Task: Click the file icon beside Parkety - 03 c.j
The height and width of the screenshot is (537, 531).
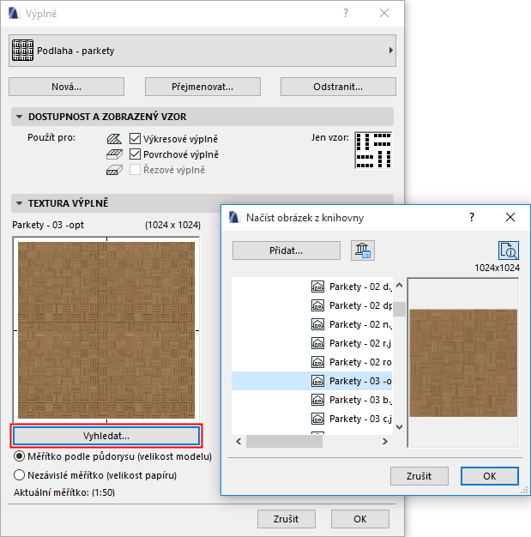Action: [317, 419]
